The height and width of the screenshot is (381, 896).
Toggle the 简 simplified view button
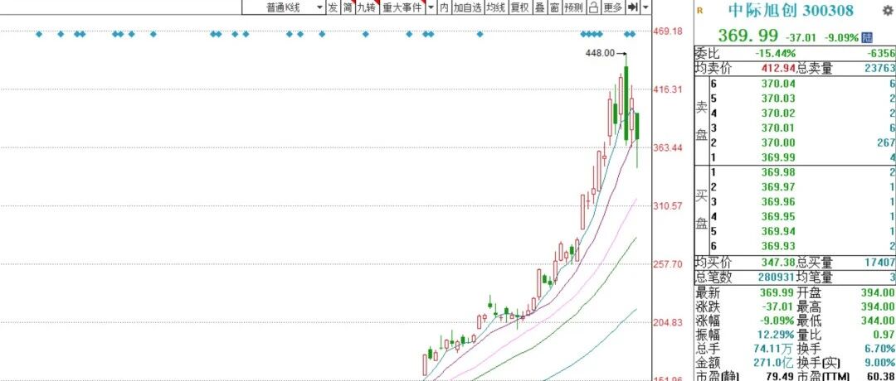(348, 7)
